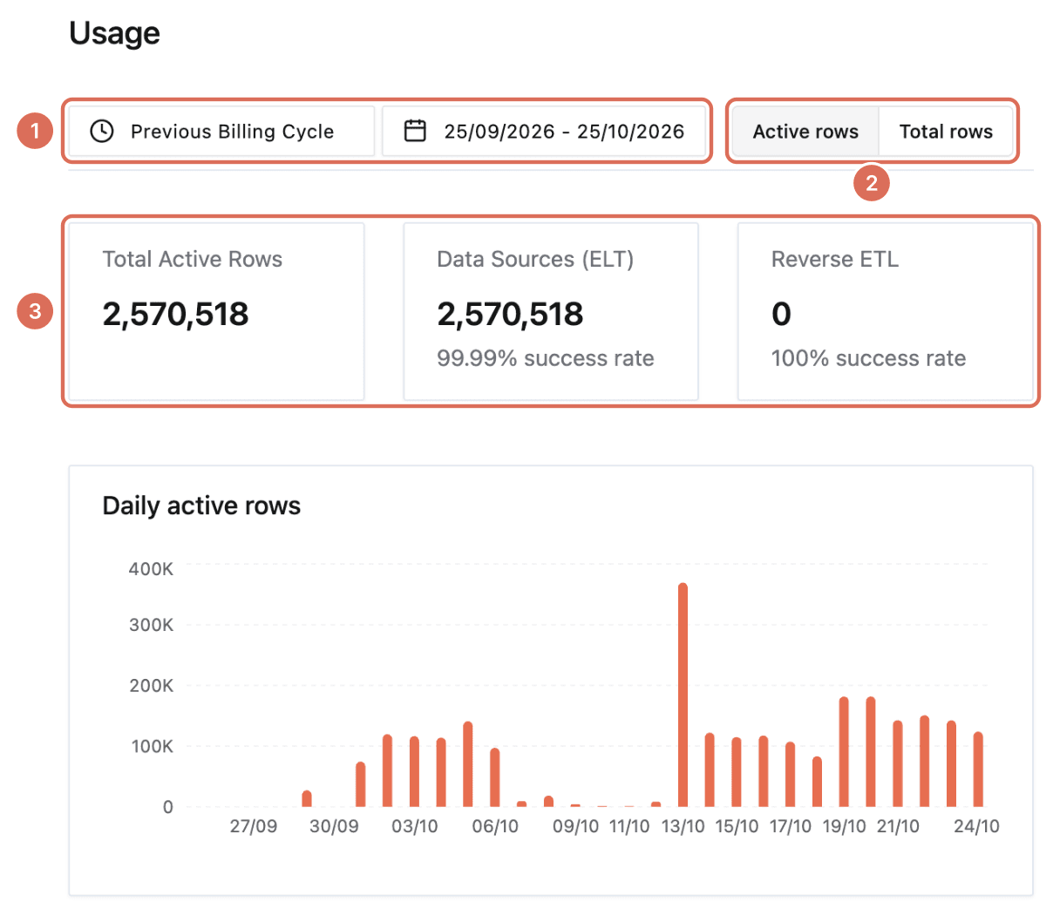Select the Active rows toggle
Screen dimensions: 1053x909
click(805, 132)
